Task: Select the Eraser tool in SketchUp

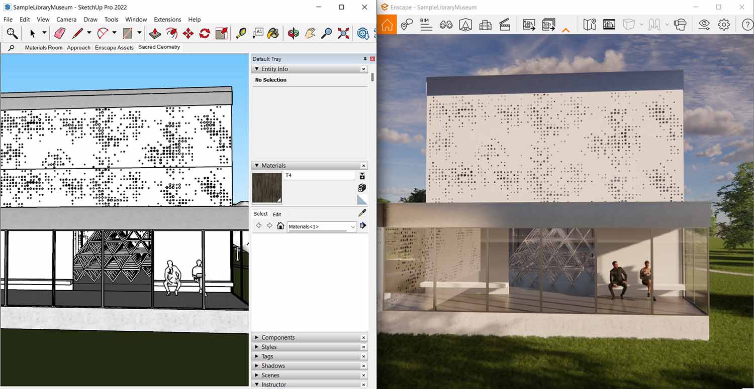Action: click(59, 33)
